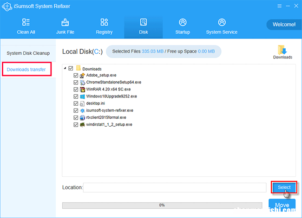Image resolution: width=302 pixels, height=218 pixels.
Task: Uncheck desktop.ini checkbox
Action: (x=76, y=103)
